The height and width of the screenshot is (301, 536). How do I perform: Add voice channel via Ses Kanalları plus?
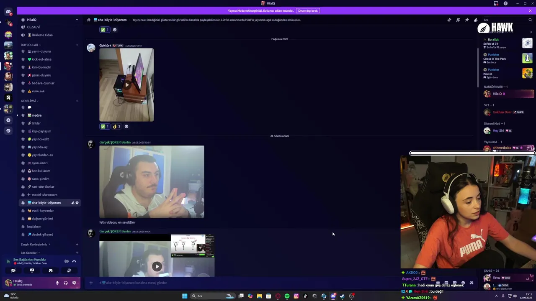77,253
